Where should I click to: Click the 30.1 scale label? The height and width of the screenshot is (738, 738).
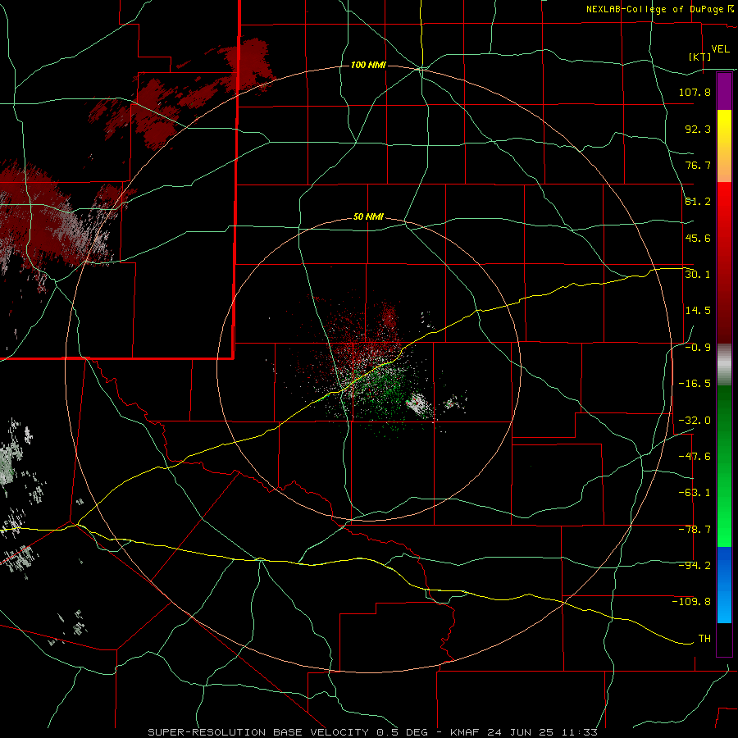[x=698, y=275]
